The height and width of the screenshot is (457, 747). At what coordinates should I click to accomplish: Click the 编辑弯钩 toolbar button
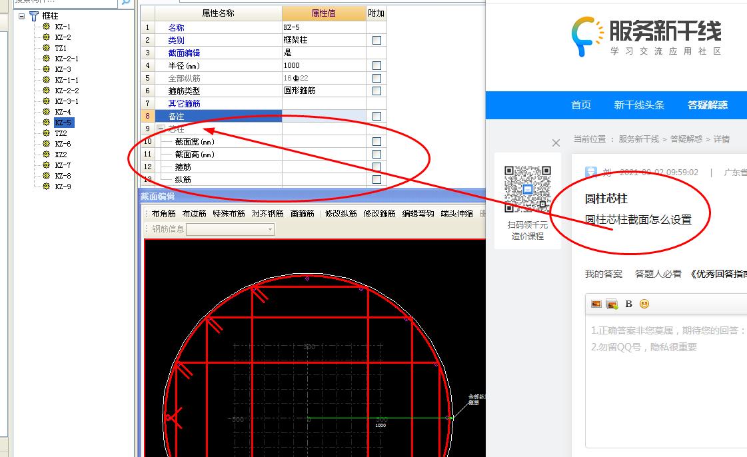418,214
